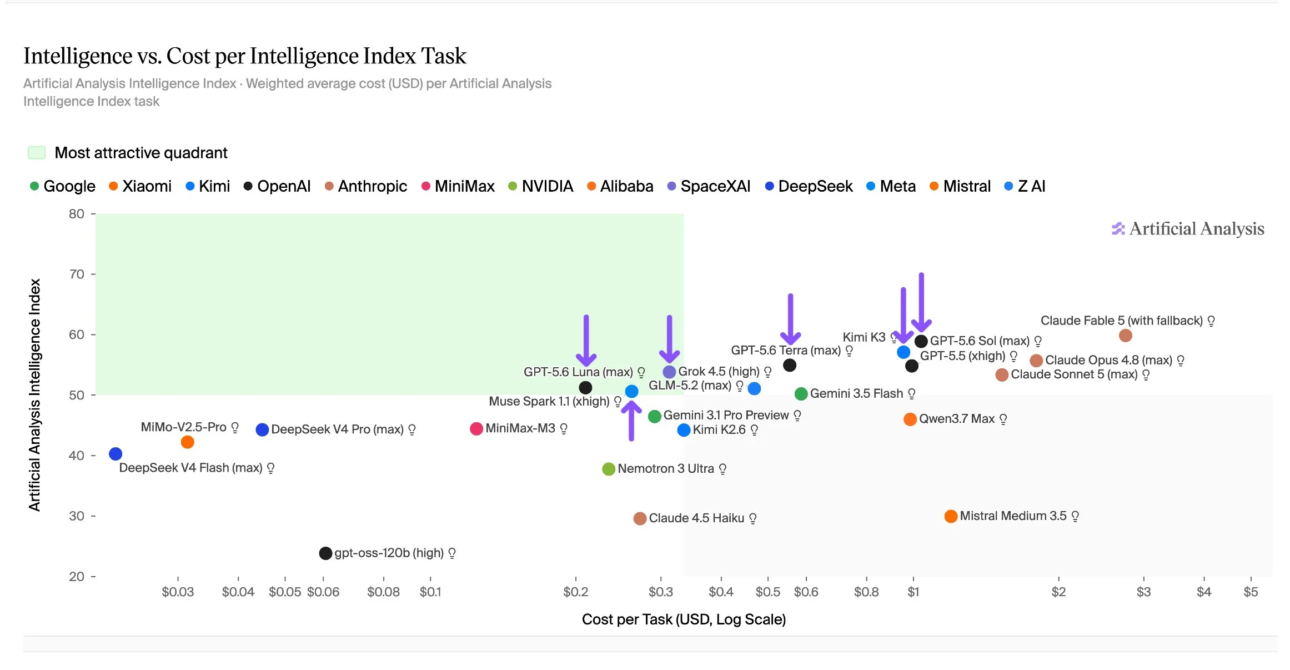Click the lightbulb icon beside MiMo-V2.5-Pro
Viewport: 1290px width, 670px height.
click(235, 427)
